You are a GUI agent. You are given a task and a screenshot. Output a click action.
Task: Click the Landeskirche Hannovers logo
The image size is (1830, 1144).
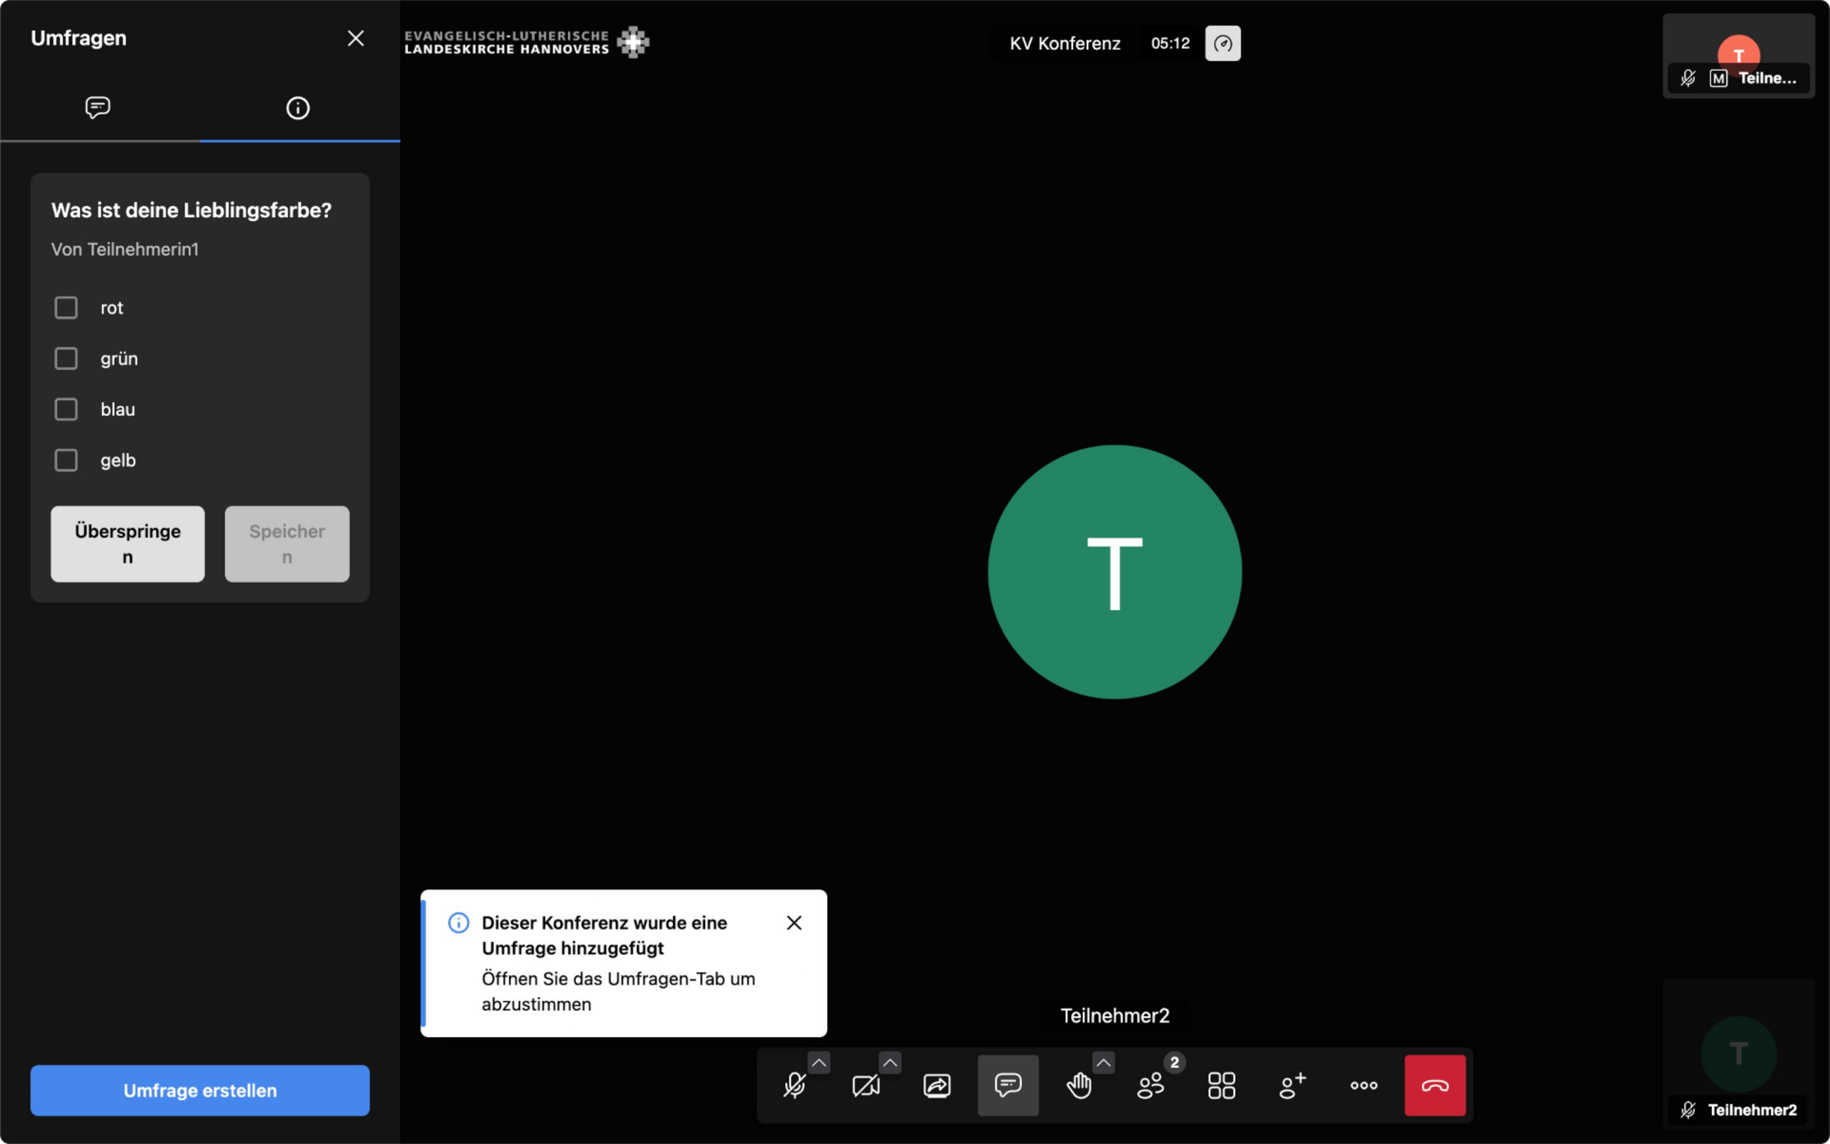click(x=527, y=42)
